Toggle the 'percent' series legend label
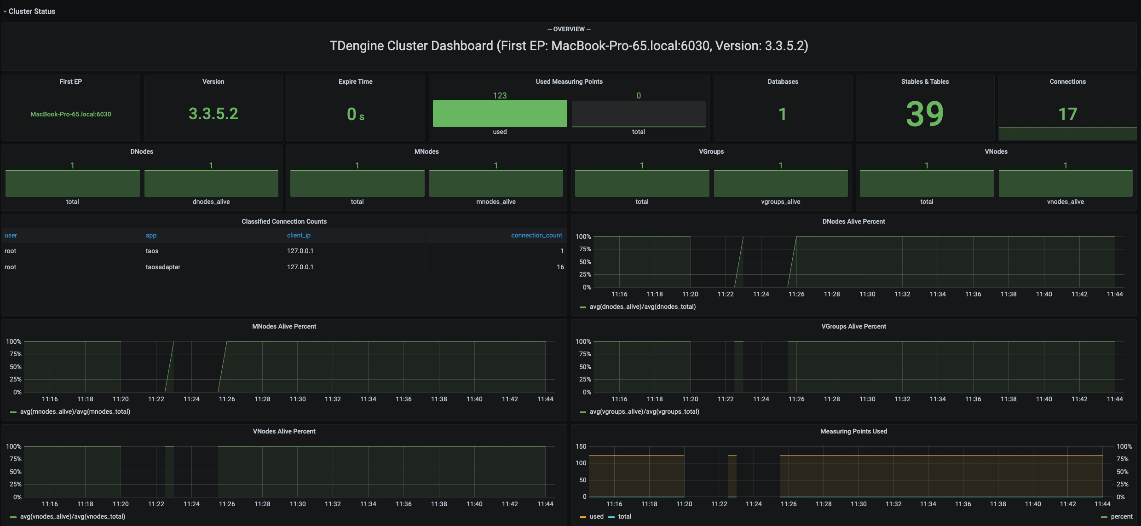This screenshot has height=526, width=1141. coord(1121,516)
